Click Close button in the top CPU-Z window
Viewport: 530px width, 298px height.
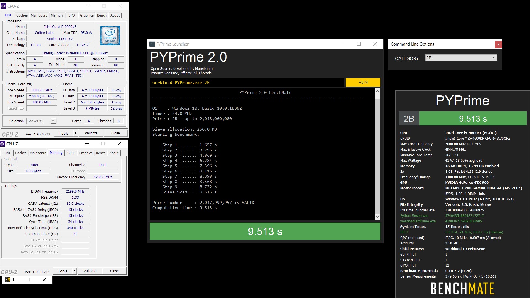[x=115, y=133]
